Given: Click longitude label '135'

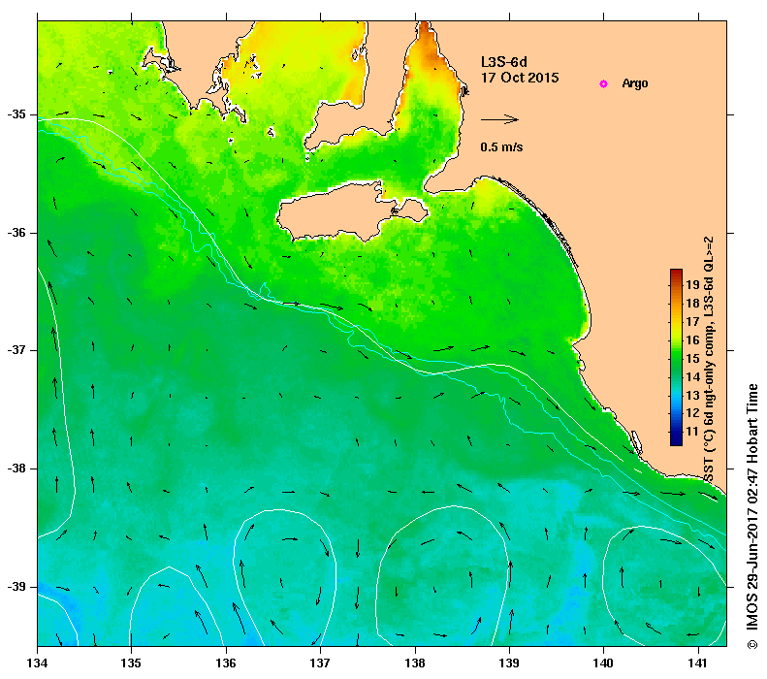Looking at the screenshot, I should coord(131,663).
